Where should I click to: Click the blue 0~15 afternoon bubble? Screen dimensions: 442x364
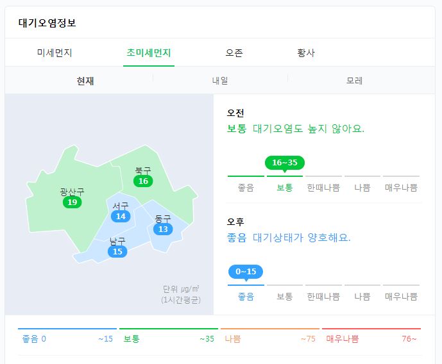click(246, 272)
